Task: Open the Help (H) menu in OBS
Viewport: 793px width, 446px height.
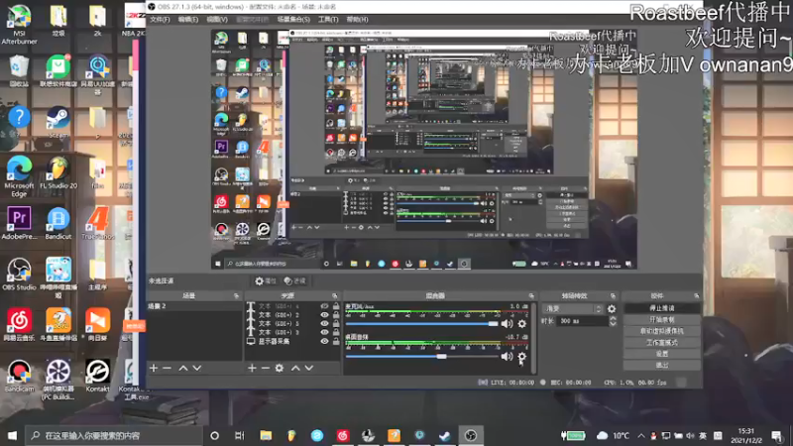Action: pos(357,19)
